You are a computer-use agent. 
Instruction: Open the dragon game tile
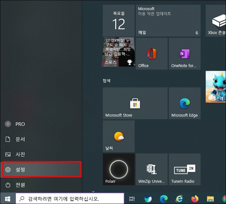pyautogui.click(x=216, y=87)
